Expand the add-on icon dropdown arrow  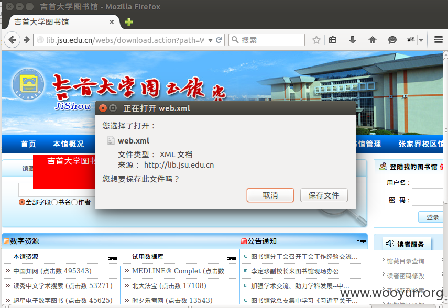tap(421, 40)
